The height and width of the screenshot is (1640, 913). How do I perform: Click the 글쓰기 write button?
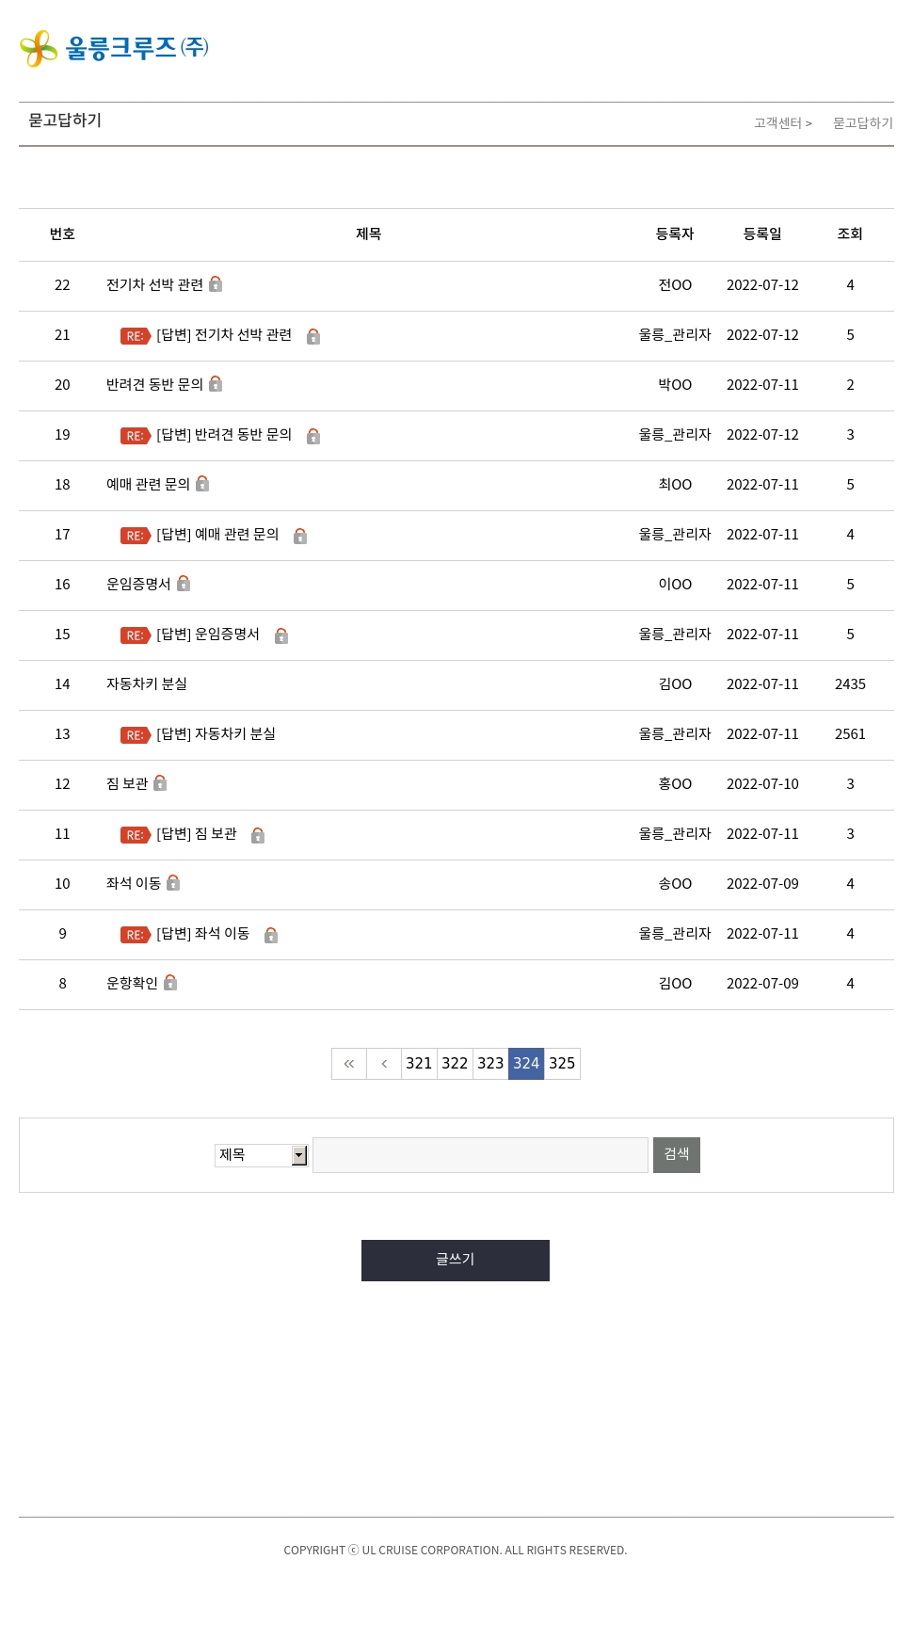pos(456,1261)
